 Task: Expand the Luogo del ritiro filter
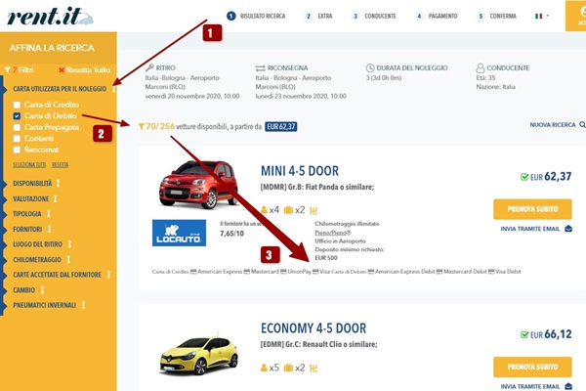tap(41, 244)
